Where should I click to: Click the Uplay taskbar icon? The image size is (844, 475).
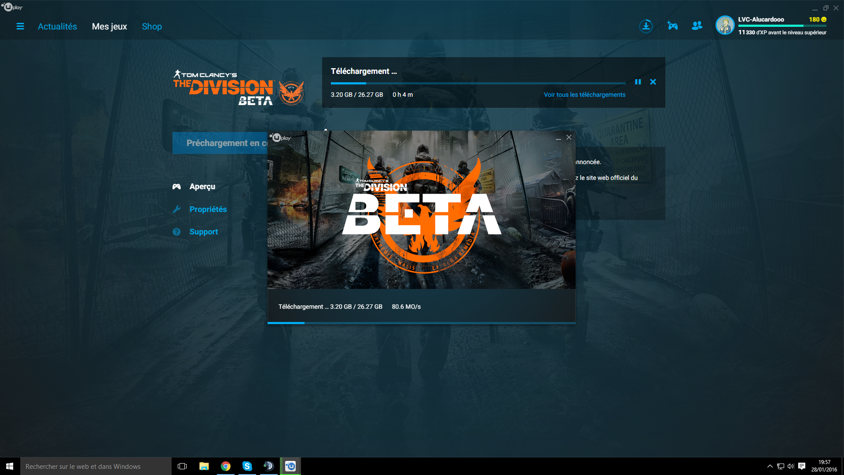click(x=290, y=466)
